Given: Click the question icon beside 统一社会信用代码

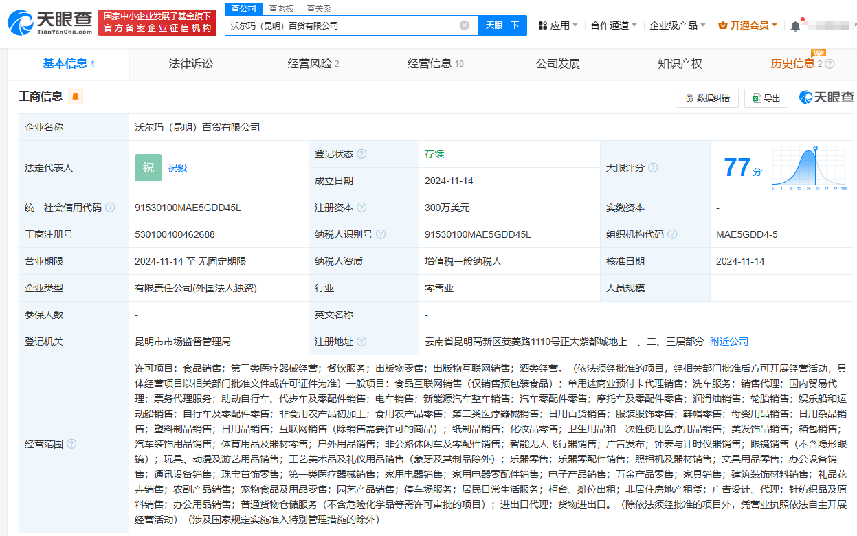Looking at the screenshot, I should click(110, 208).
